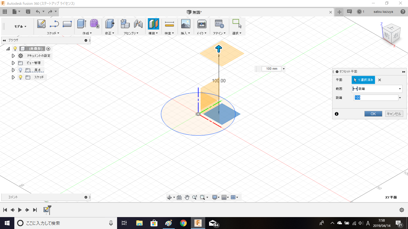Expand スケッチ tree node
Image resolution: width=408 pixels, height=229 pixels.
13,77
